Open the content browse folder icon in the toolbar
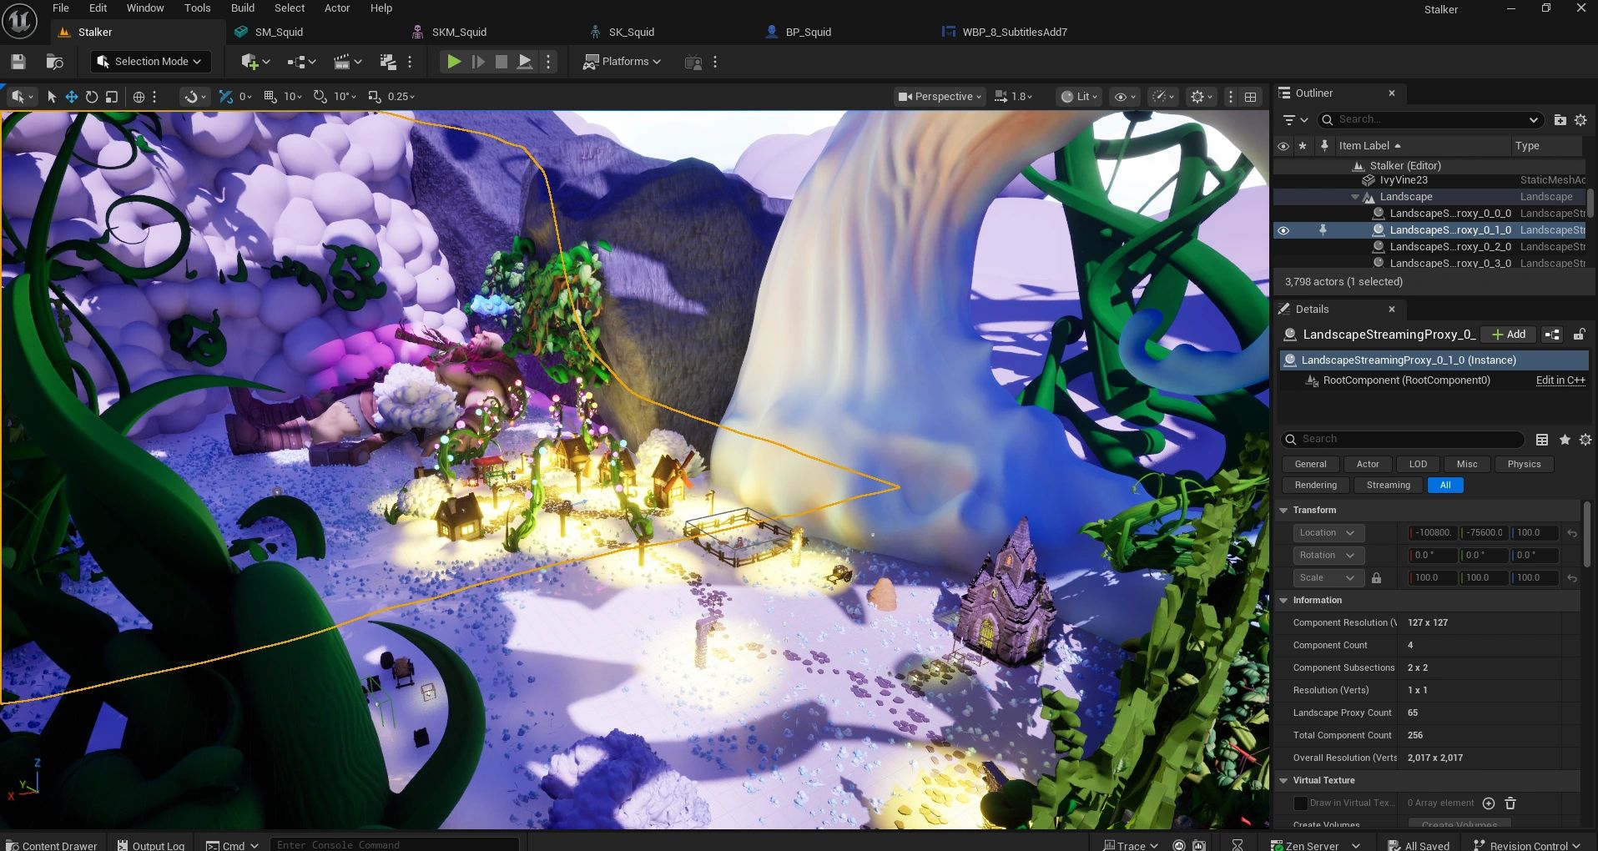1598x851 pixels. [x=54, y=62]
